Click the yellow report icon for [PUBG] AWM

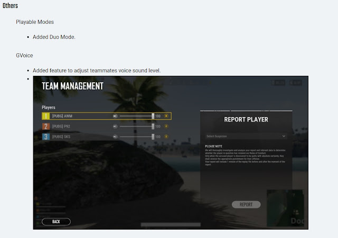coord(166,116)
